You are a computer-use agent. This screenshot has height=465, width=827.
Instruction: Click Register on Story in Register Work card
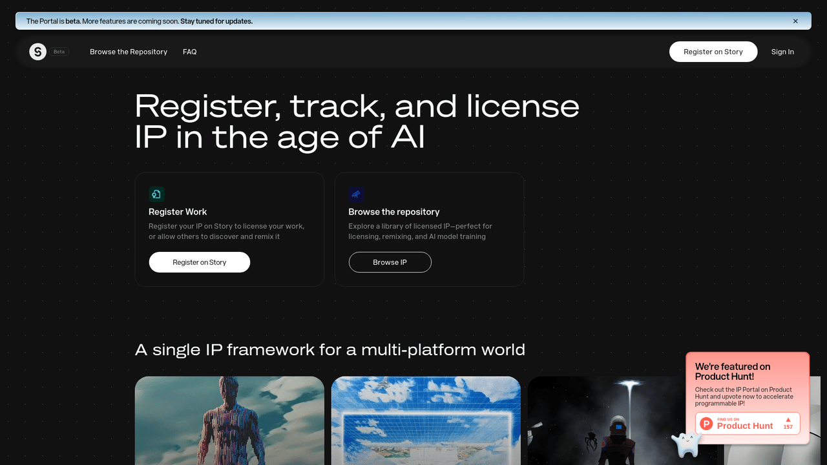click(200, 262)
